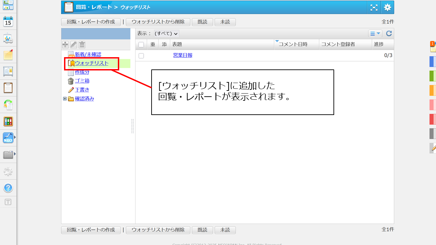Image resolution: width=436 pixels, height=245 pixels.
Task: Select 新着/未確認 in the folder tree
Action: click(x=88, y=54)
